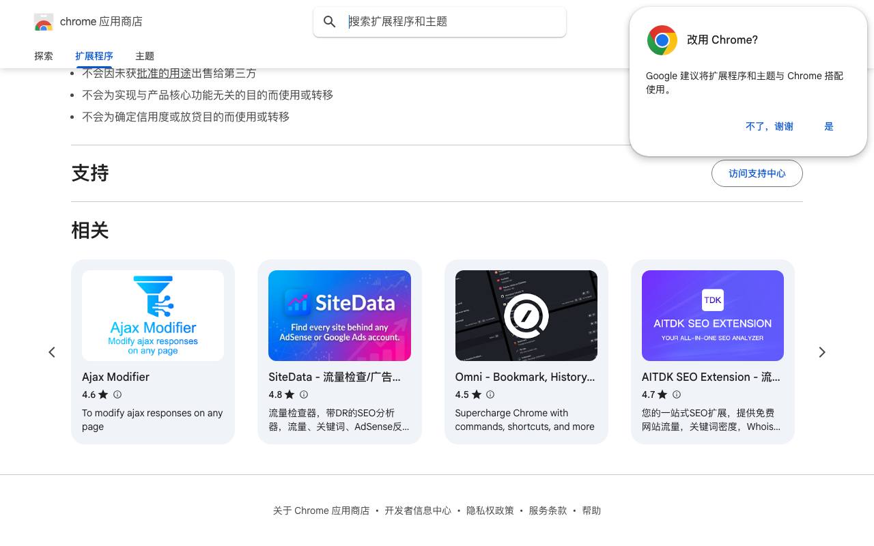Screen dimensions: 874x546
Task: Open the SiteData banner thumbnail
Action: [339, 315]
